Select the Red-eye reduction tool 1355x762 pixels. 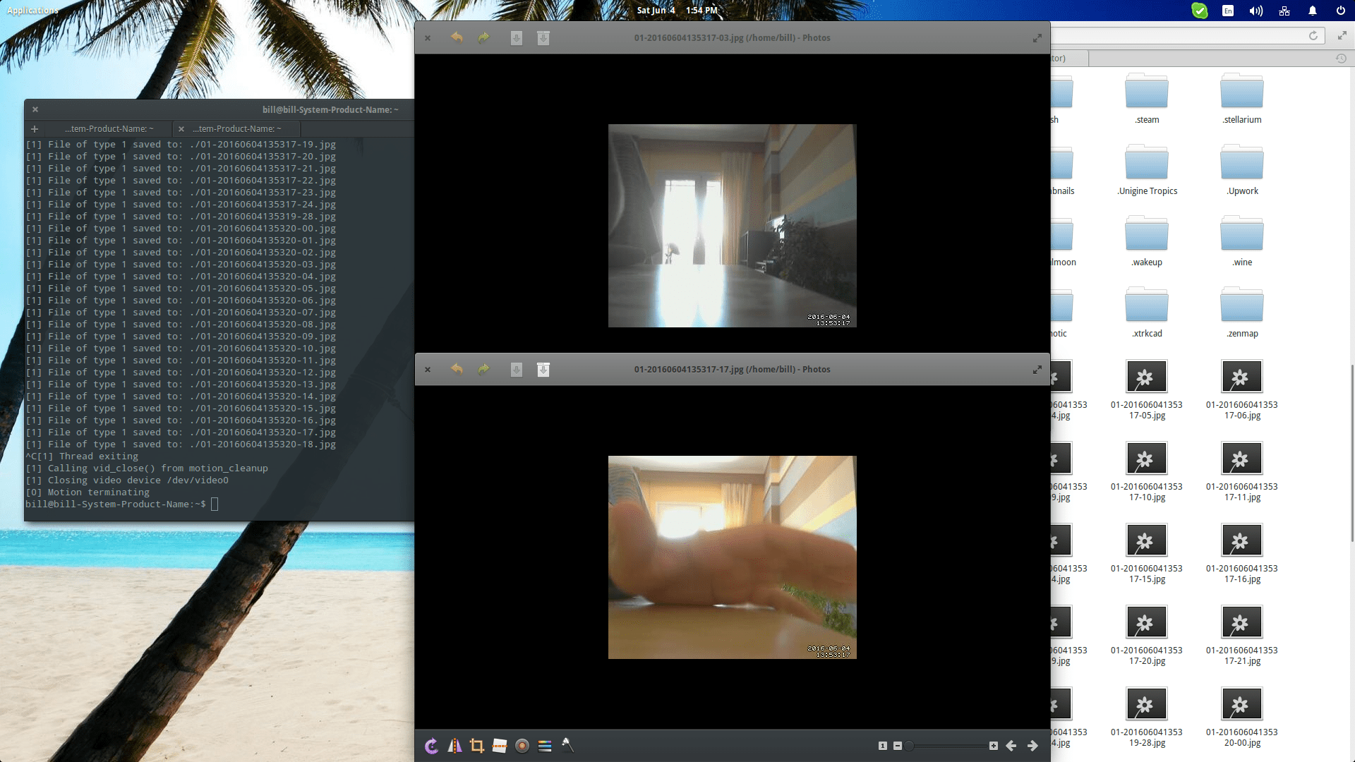coord(522,746)
